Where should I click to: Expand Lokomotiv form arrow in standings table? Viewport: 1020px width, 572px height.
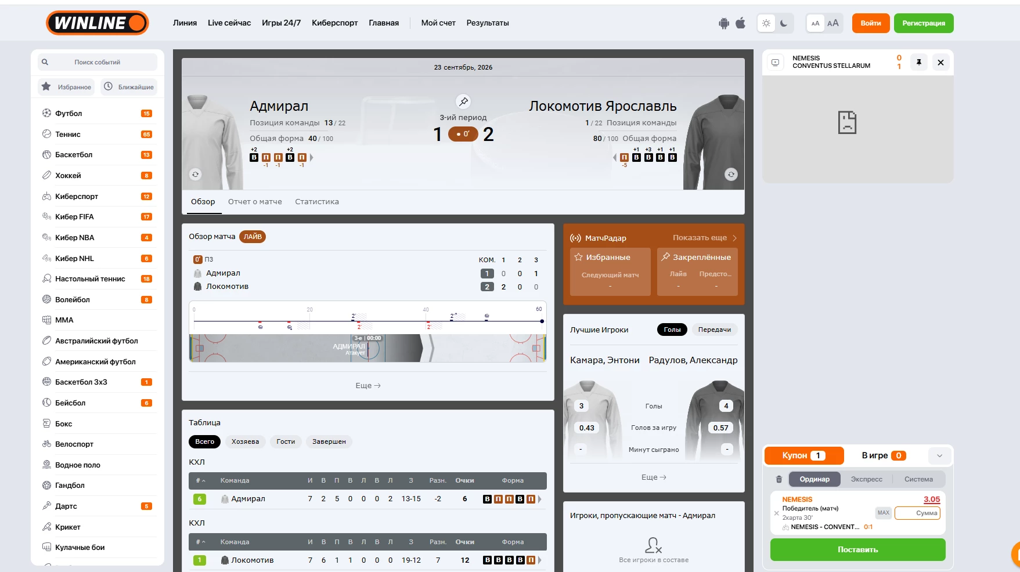pyautogui.click(x=540, y=560)
